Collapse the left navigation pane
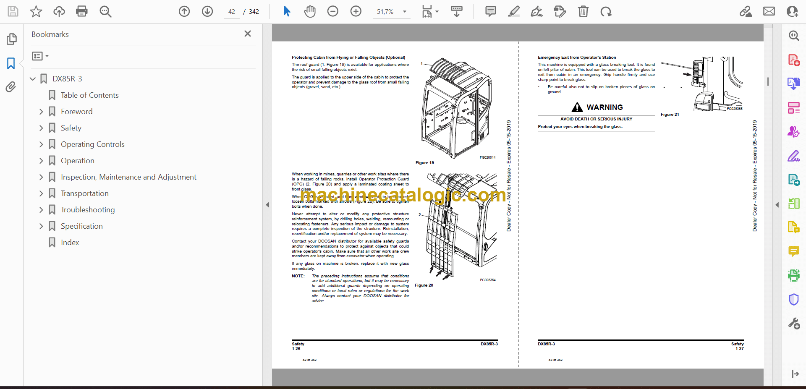Viewport: 806px width, 389px height. click(267, 205)
